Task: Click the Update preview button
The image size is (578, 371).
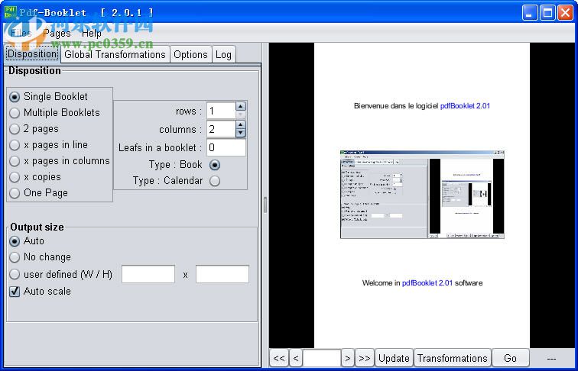Action: (394, 358)
